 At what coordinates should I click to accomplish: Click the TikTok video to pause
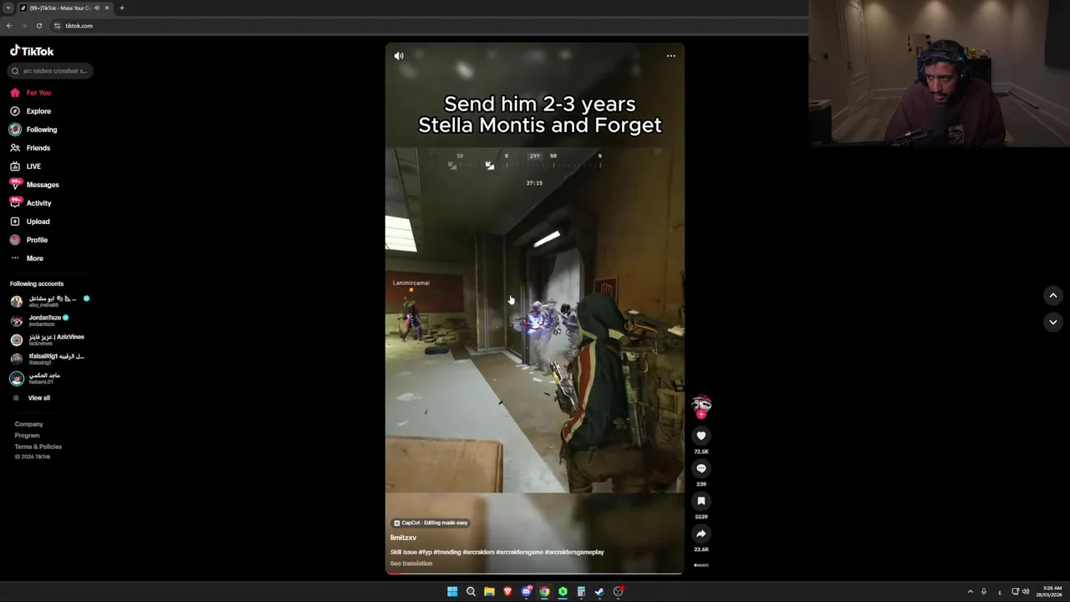tap(535, 309)
